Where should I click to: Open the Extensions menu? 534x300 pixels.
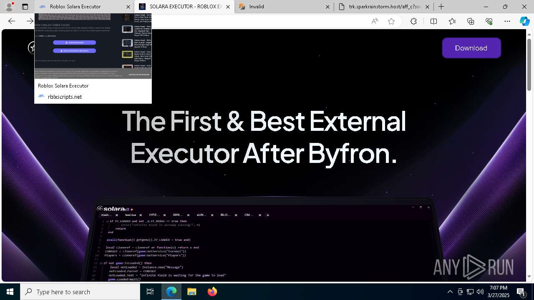pyautogui.click(x=413, y=21)
